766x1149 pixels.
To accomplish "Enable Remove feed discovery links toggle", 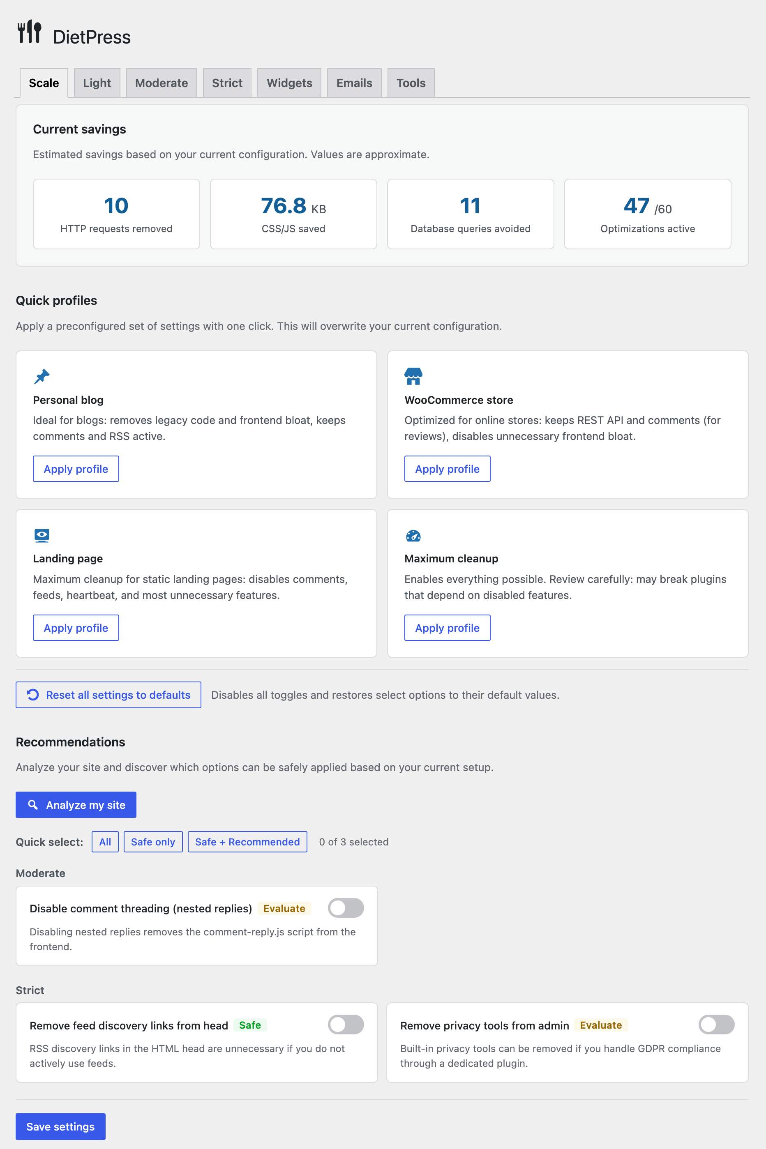I will point(346,1025).
